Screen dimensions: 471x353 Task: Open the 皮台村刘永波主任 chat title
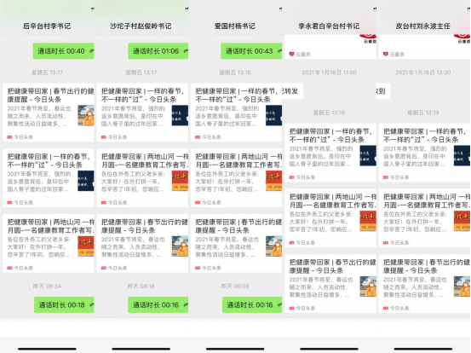click(423, 26)
